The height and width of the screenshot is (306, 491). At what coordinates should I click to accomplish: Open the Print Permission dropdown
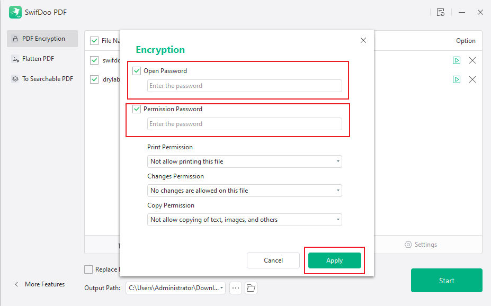tap(244, 161)
